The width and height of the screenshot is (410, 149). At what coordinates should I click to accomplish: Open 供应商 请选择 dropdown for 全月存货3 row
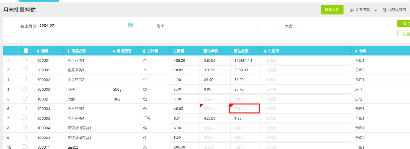[x=306, y=109]
